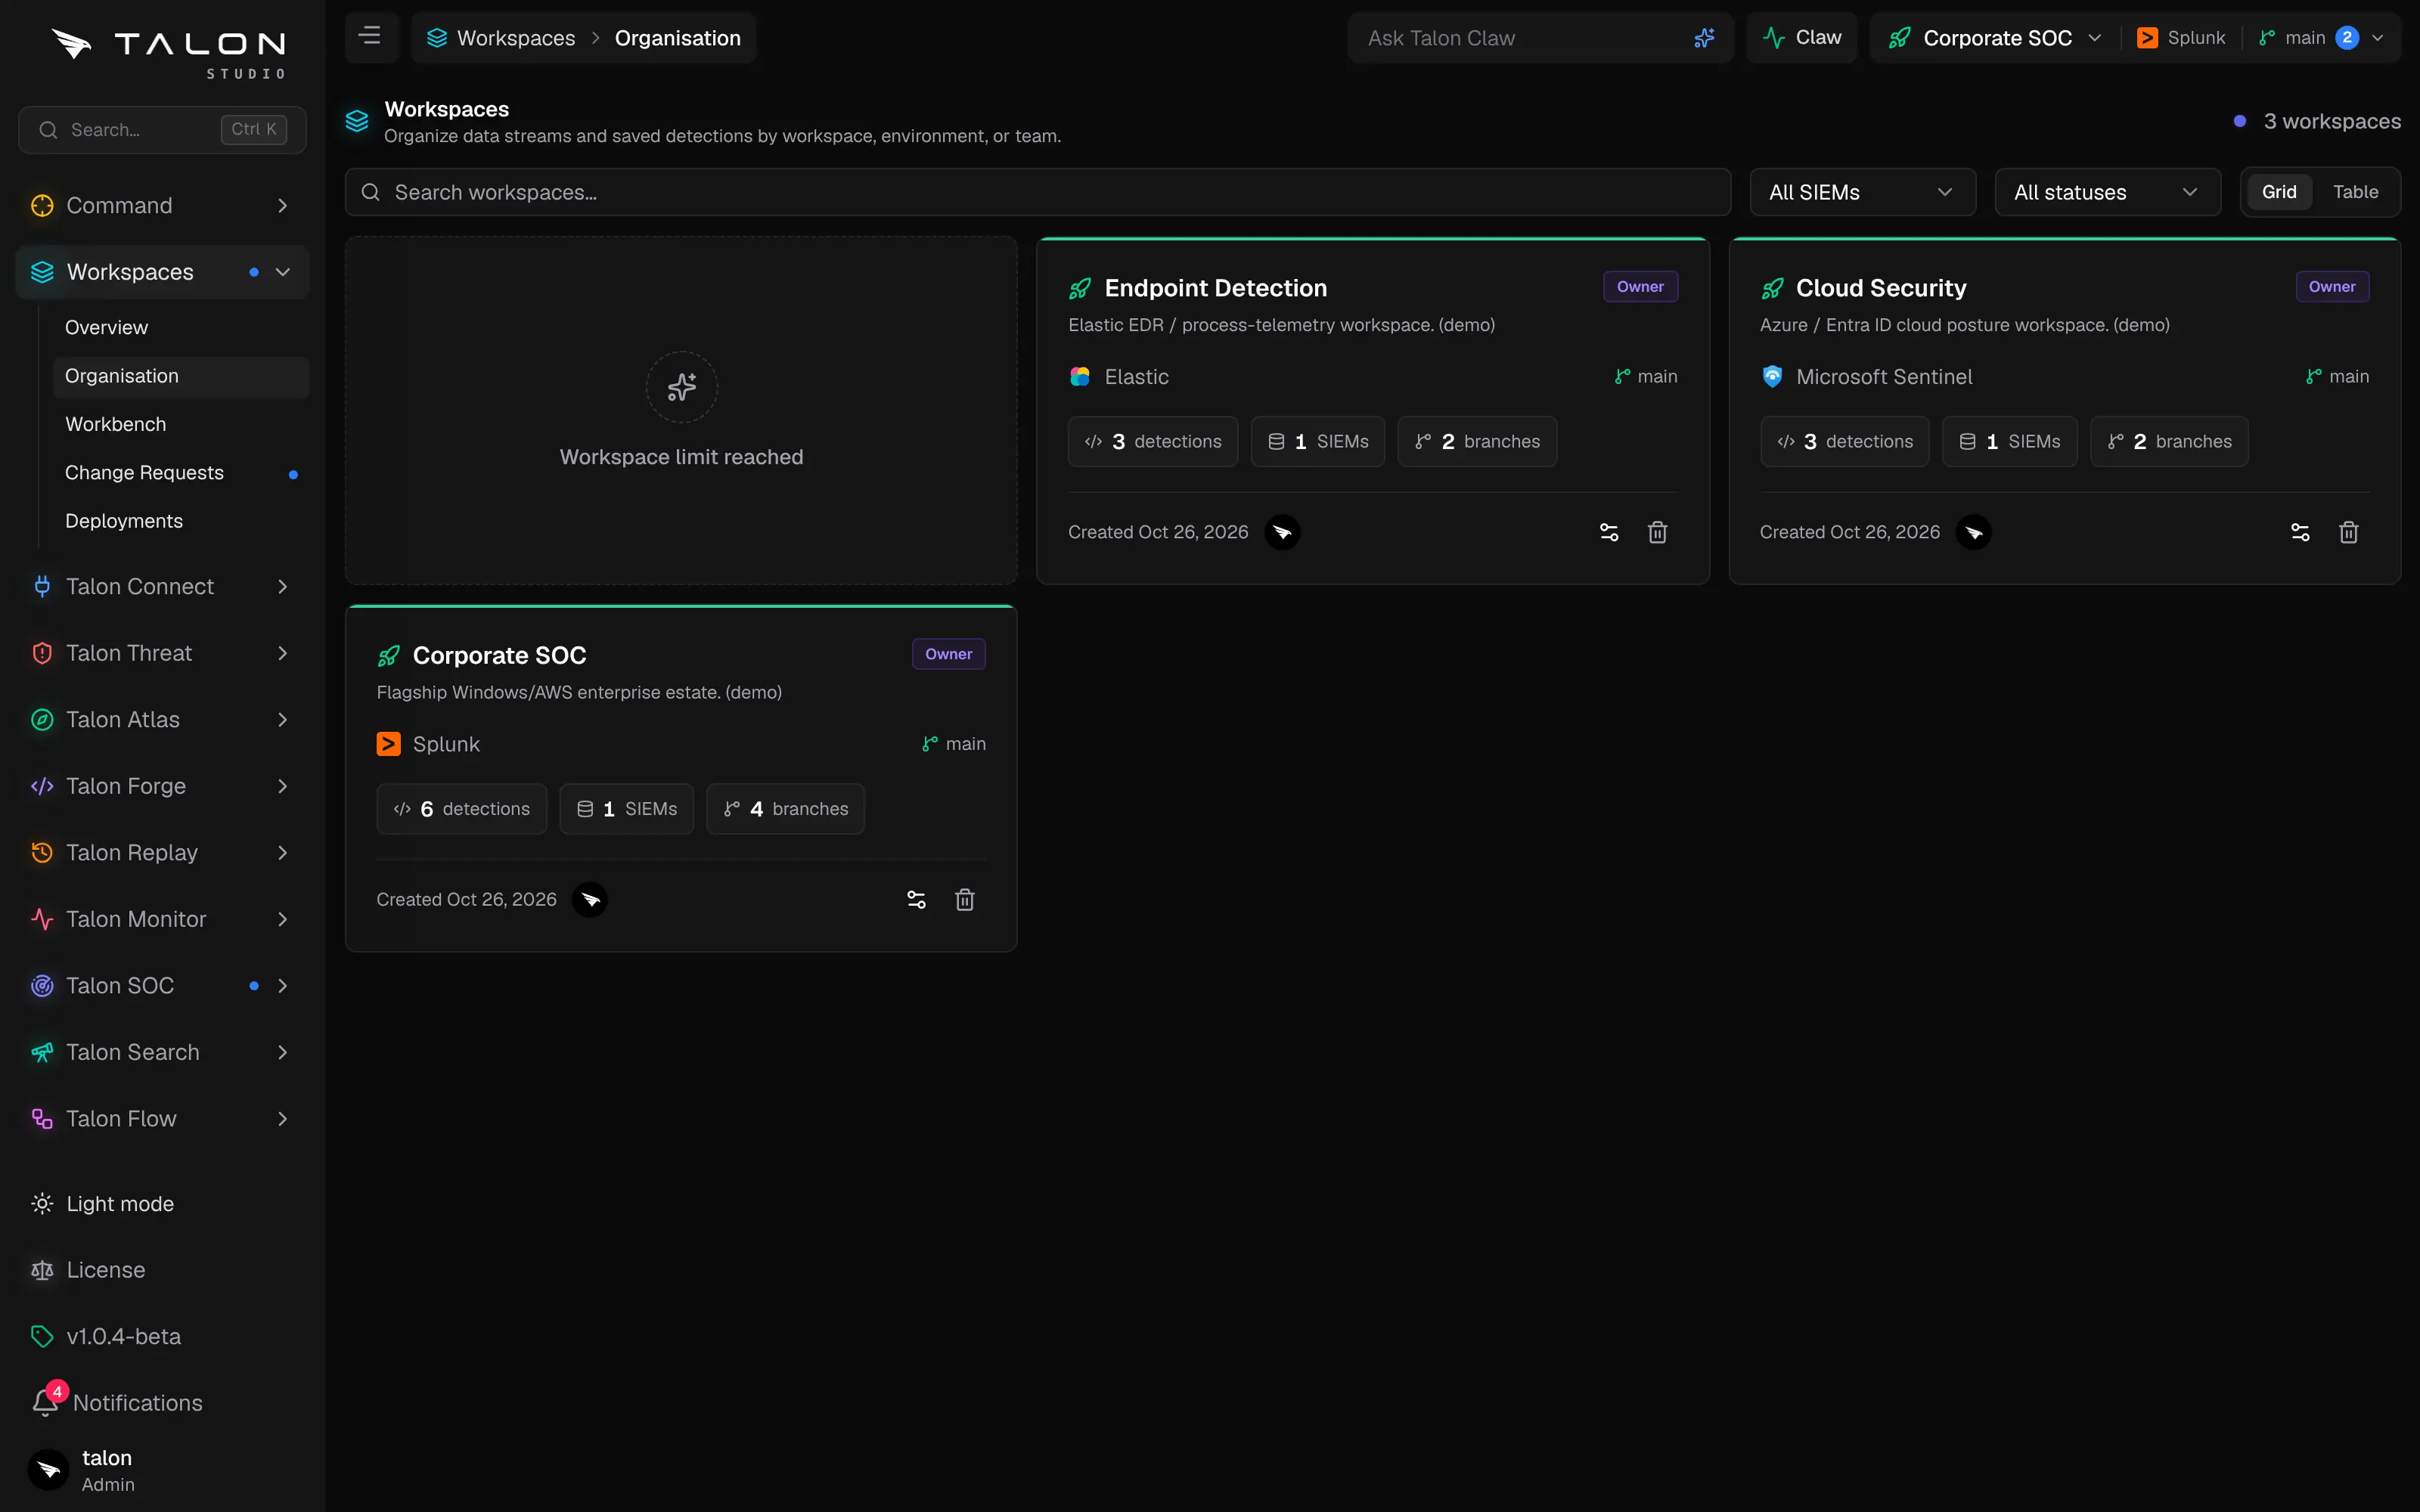Image resolution: width=2420 pixels, height=1512 pixels.
Task: Click 1 SIEMs chip on Cloud Security
Action: point(2009,442)
